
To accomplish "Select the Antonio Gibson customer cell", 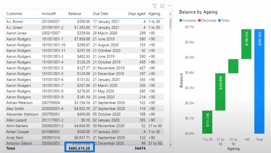I will [19, 143].
